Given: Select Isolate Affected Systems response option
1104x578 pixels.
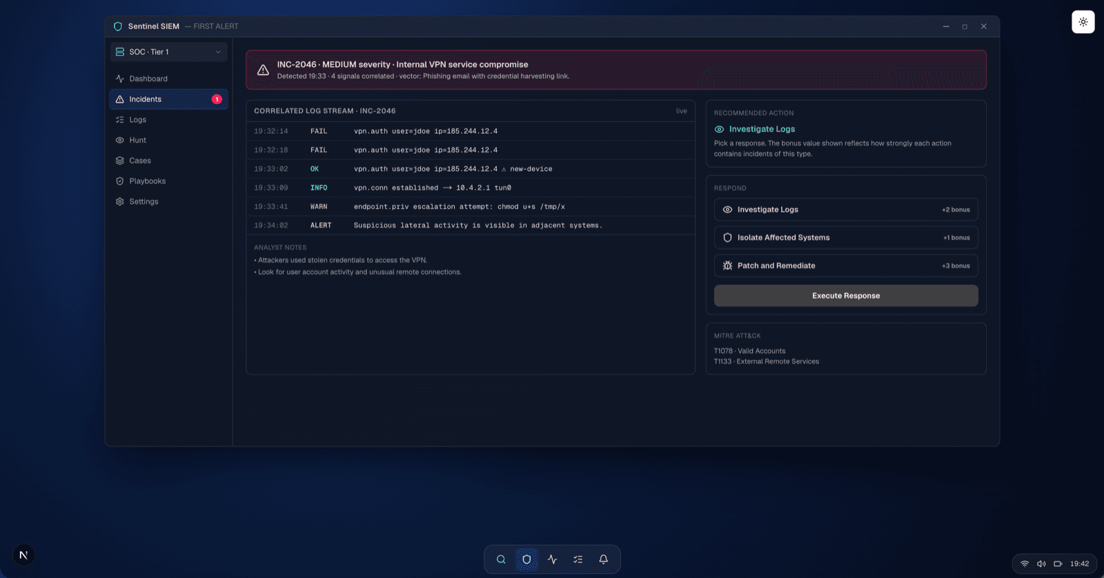Looking at the screenshot, I should pos(846,237).
